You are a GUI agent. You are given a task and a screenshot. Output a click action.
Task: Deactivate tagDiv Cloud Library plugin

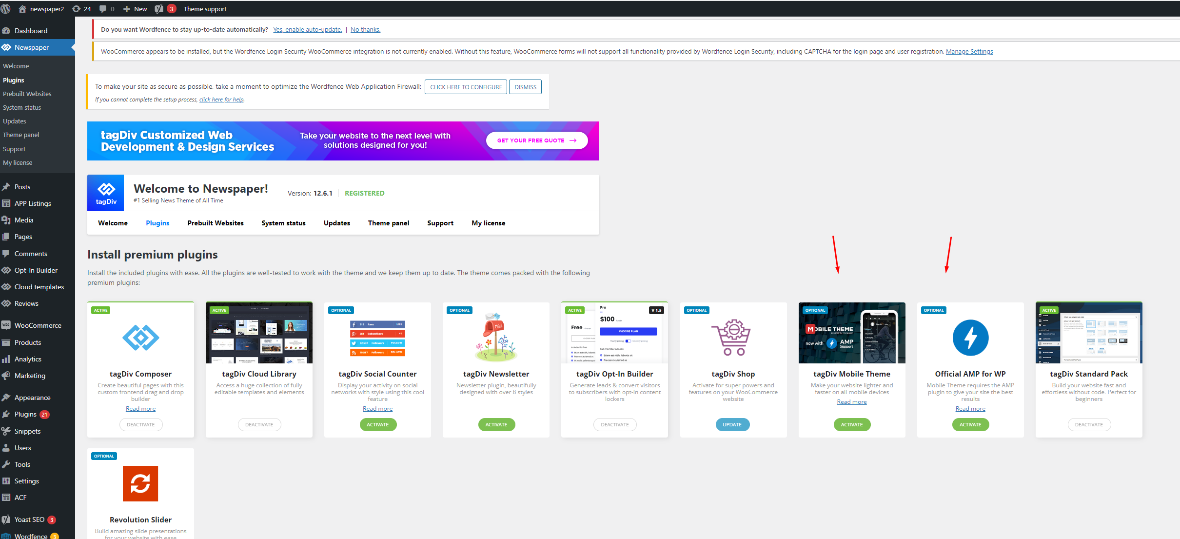point(259,424)
